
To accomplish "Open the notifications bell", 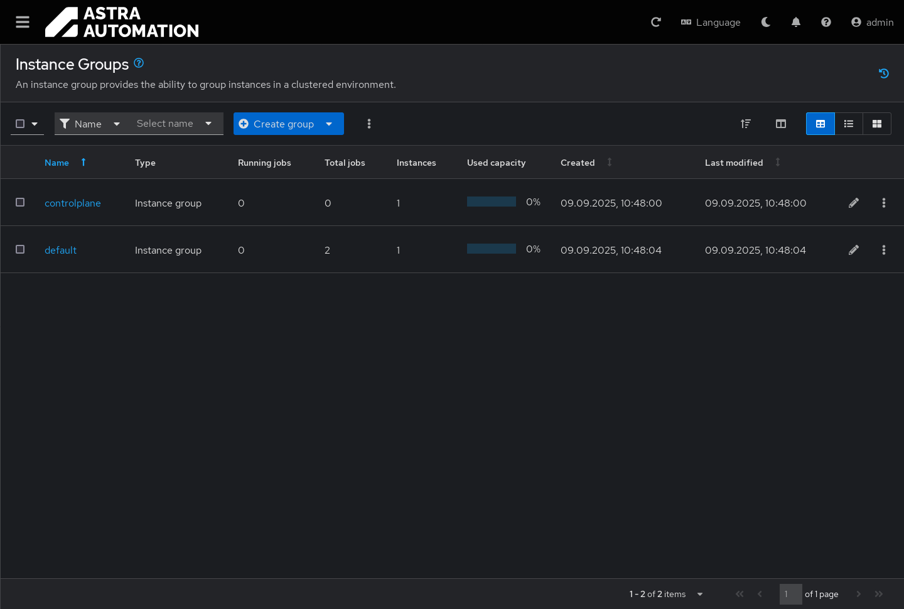I will 796,22.
